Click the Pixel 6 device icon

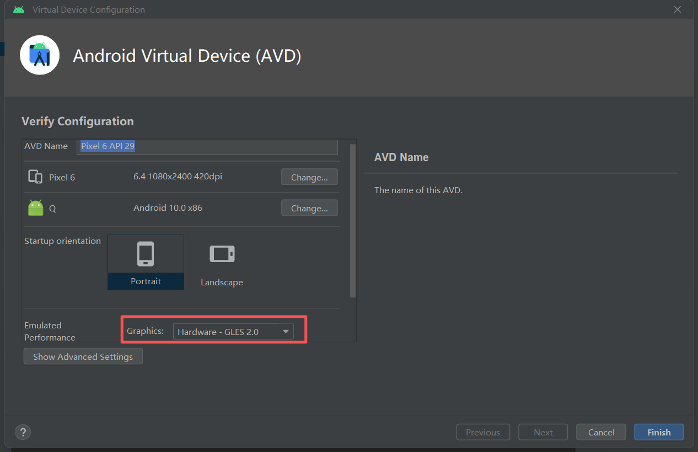pyautogui.click(x=35, y=177)
